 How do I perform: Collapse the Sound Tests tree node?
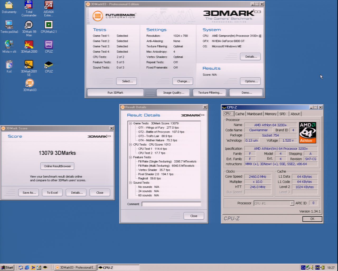[130, 183]
